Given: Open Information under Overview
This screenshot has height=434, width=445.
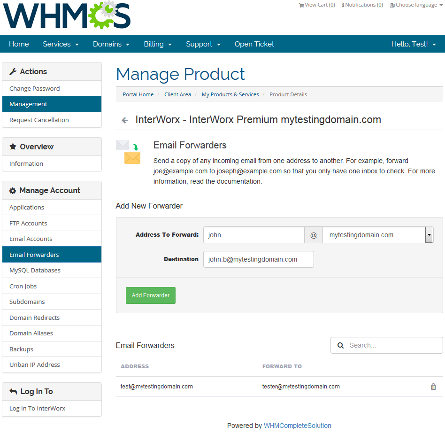Looking at the screenshot, I should (x=52, y=163).
